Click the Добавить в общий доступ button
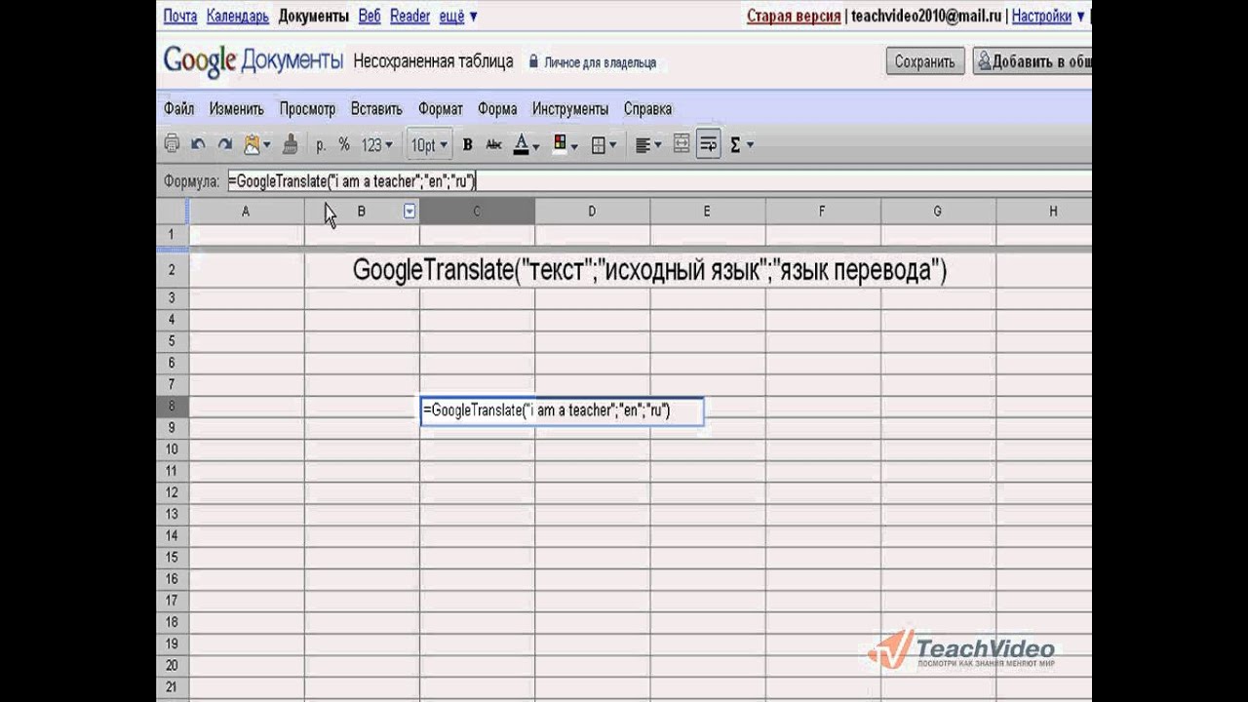 click(1032, 61)
